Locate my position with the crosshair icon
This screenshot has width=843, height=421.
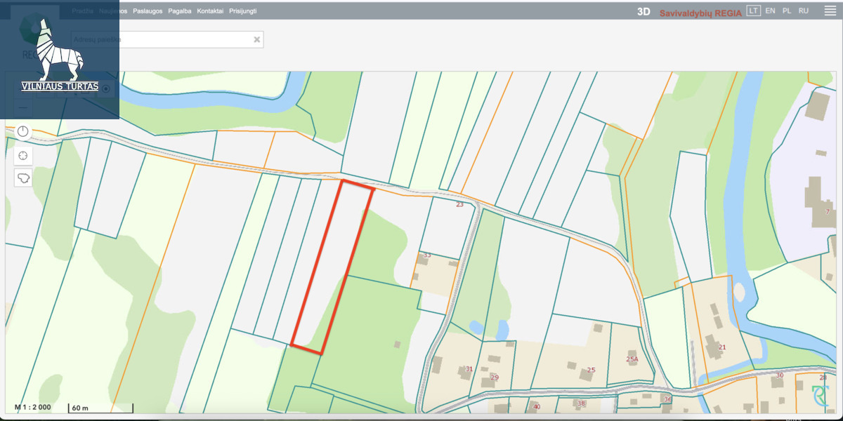pos(23,155)
